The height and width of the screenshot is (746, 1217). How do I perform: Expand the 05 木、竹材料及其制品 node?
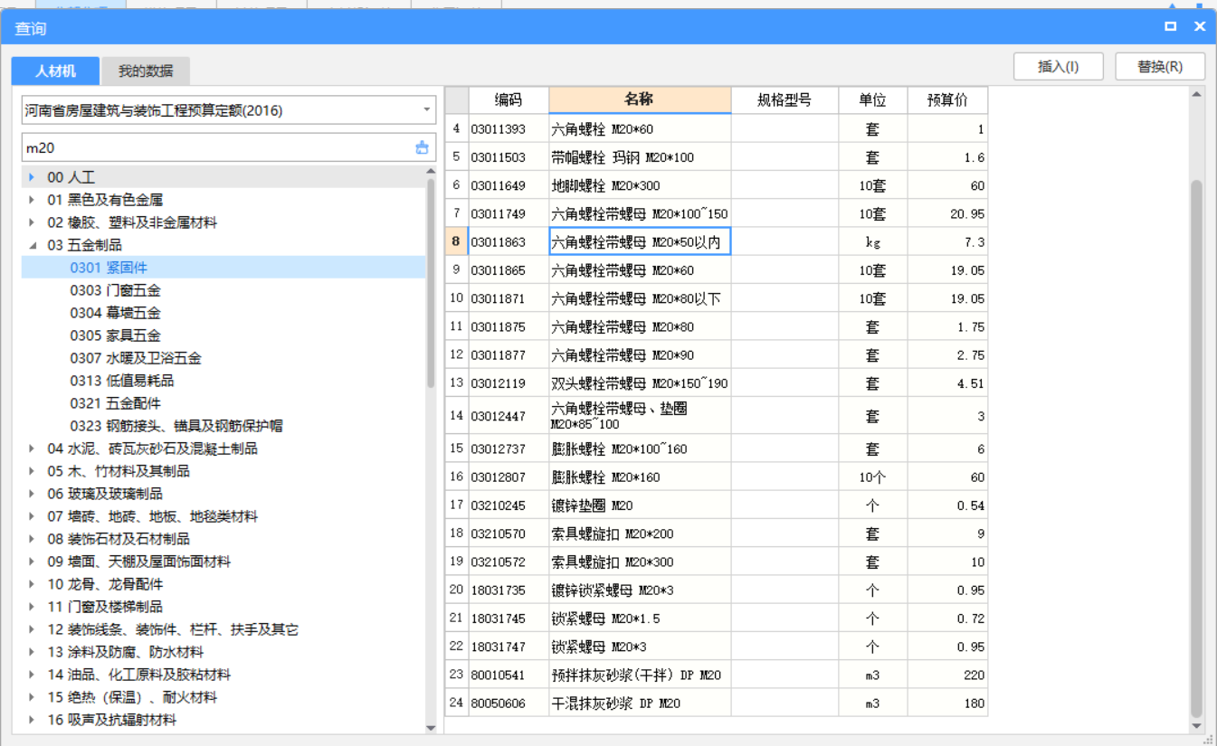coord(33,471)
